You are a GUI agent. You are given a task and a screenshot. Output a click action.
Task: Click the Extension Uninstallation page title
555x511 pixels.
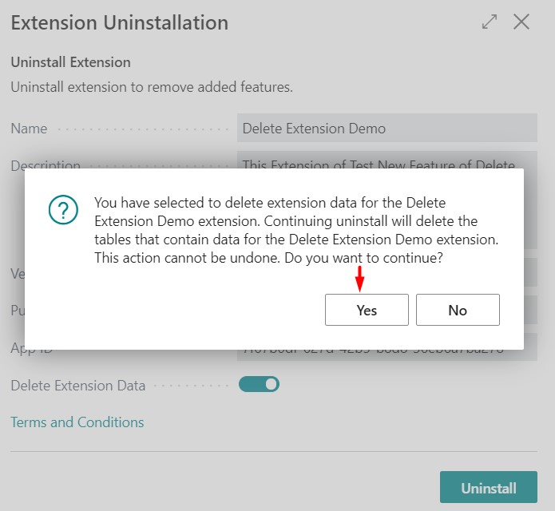tap(119, 22)
